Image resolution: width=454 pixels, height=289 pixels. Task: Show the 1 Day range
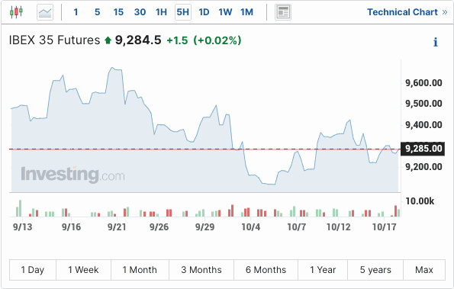click(33, 270)
